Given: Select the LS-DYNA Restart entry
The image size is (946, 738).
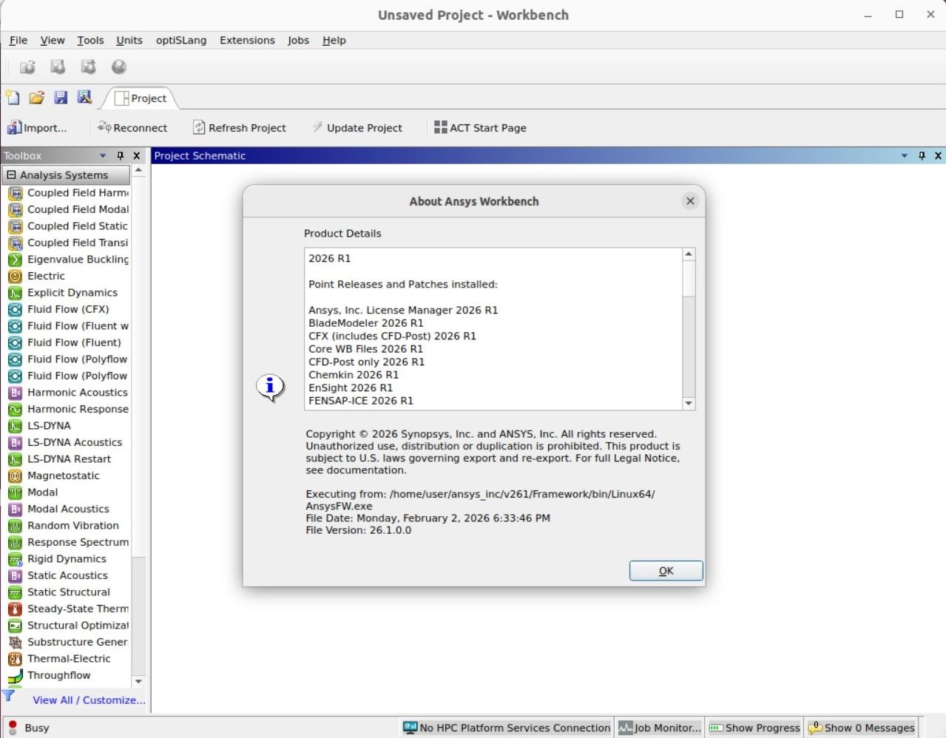Looking at the screenshot, I should coord(69,459).
